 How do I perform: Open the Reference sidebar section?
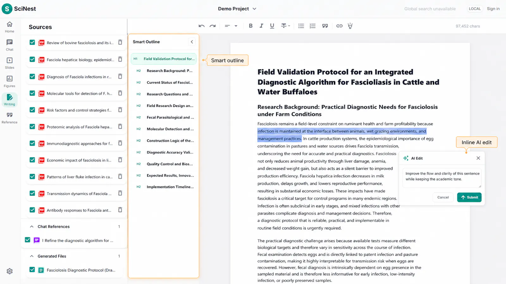tap(9, 118)
